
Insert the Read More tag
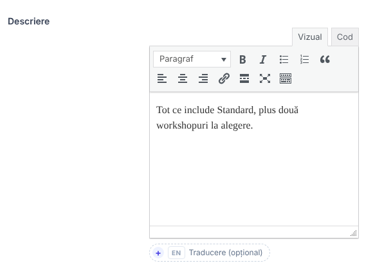(x=244, y=78)
